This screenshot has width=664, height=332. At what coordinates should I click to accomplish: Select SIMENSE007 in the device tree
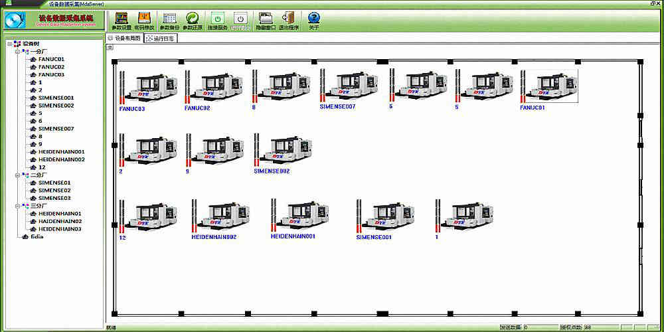coord(56,128)
